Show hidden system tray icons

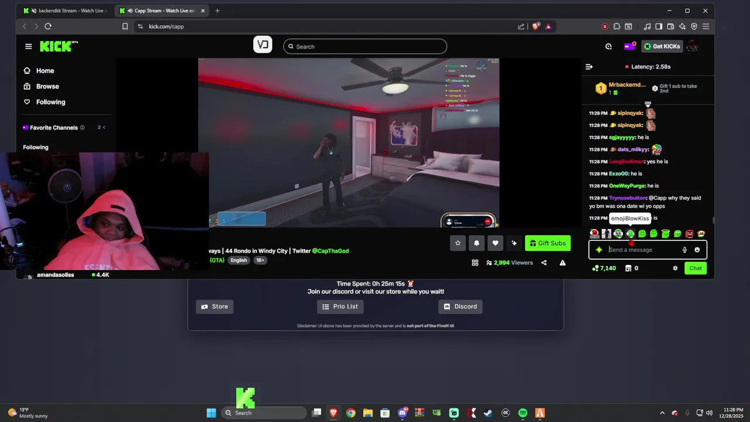click(662, 413)
